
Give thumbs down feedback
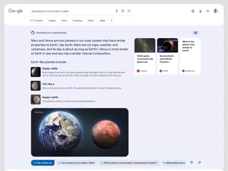tap(199, 162)
